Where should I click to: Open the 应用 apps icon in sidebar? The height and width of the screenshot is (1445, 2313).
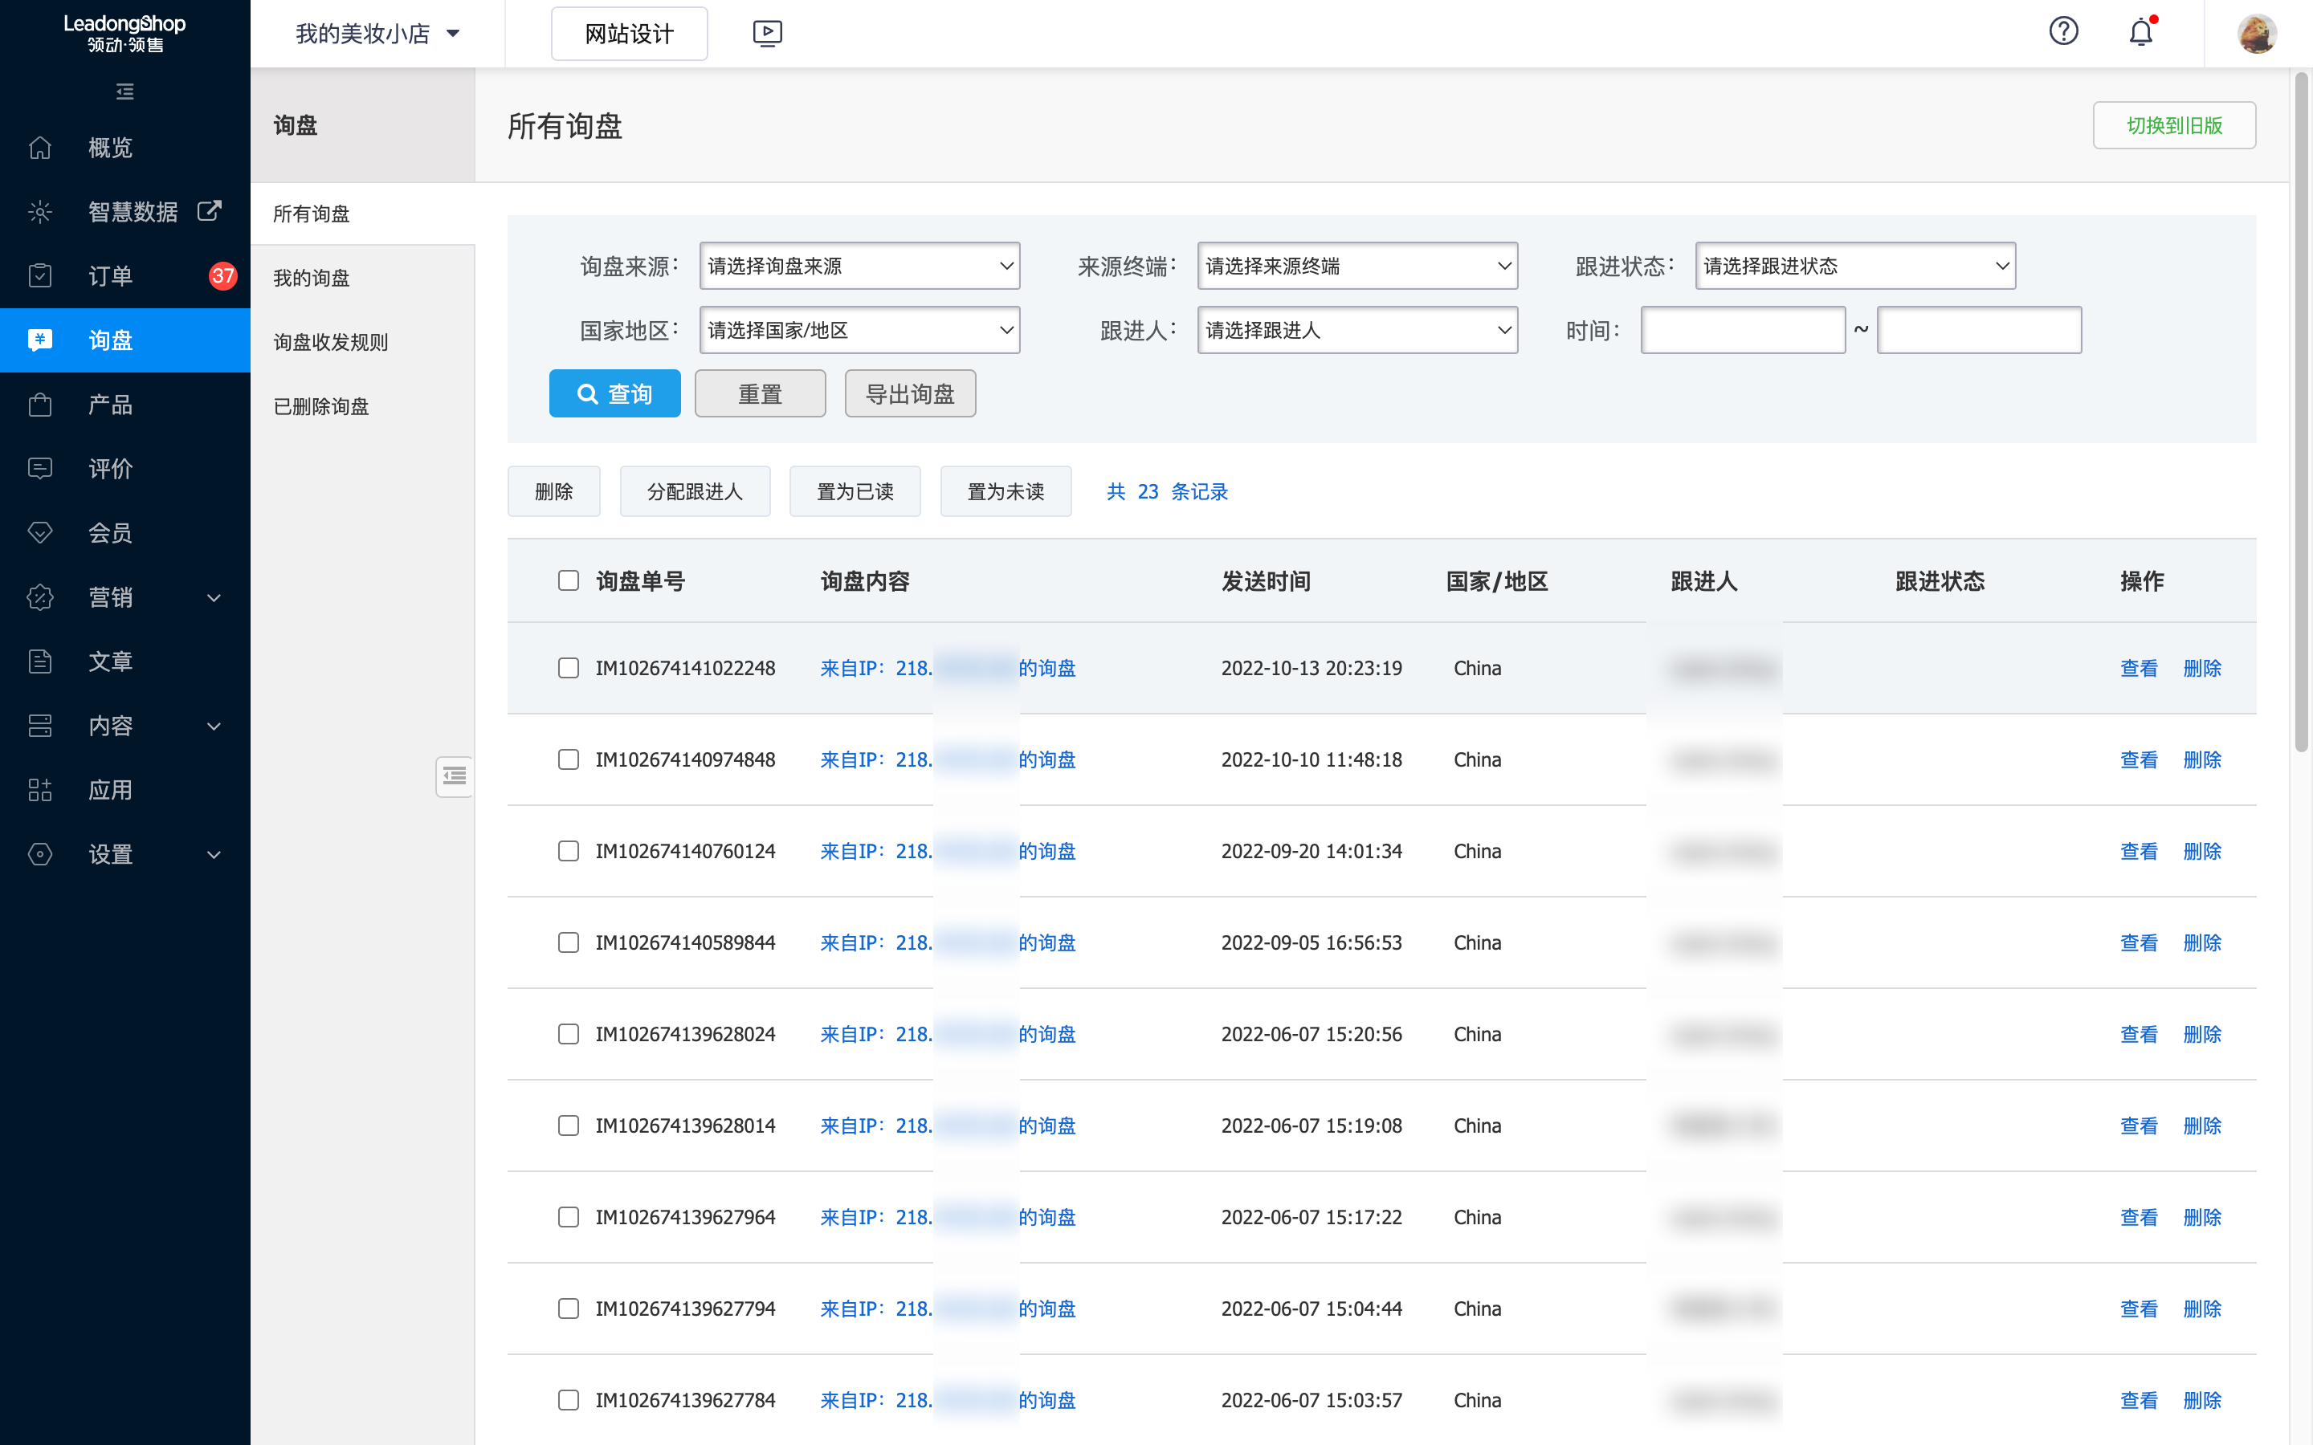tap(39, 789)
